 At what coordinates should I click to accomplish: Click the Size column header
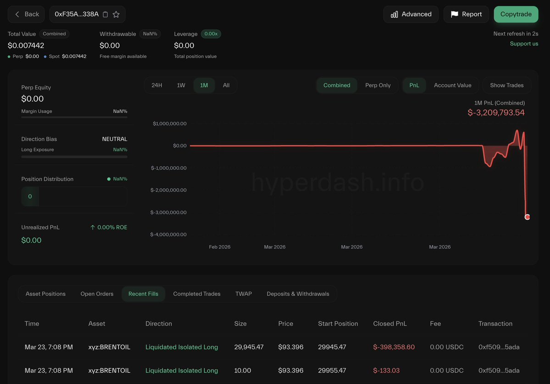pos(240,324)
